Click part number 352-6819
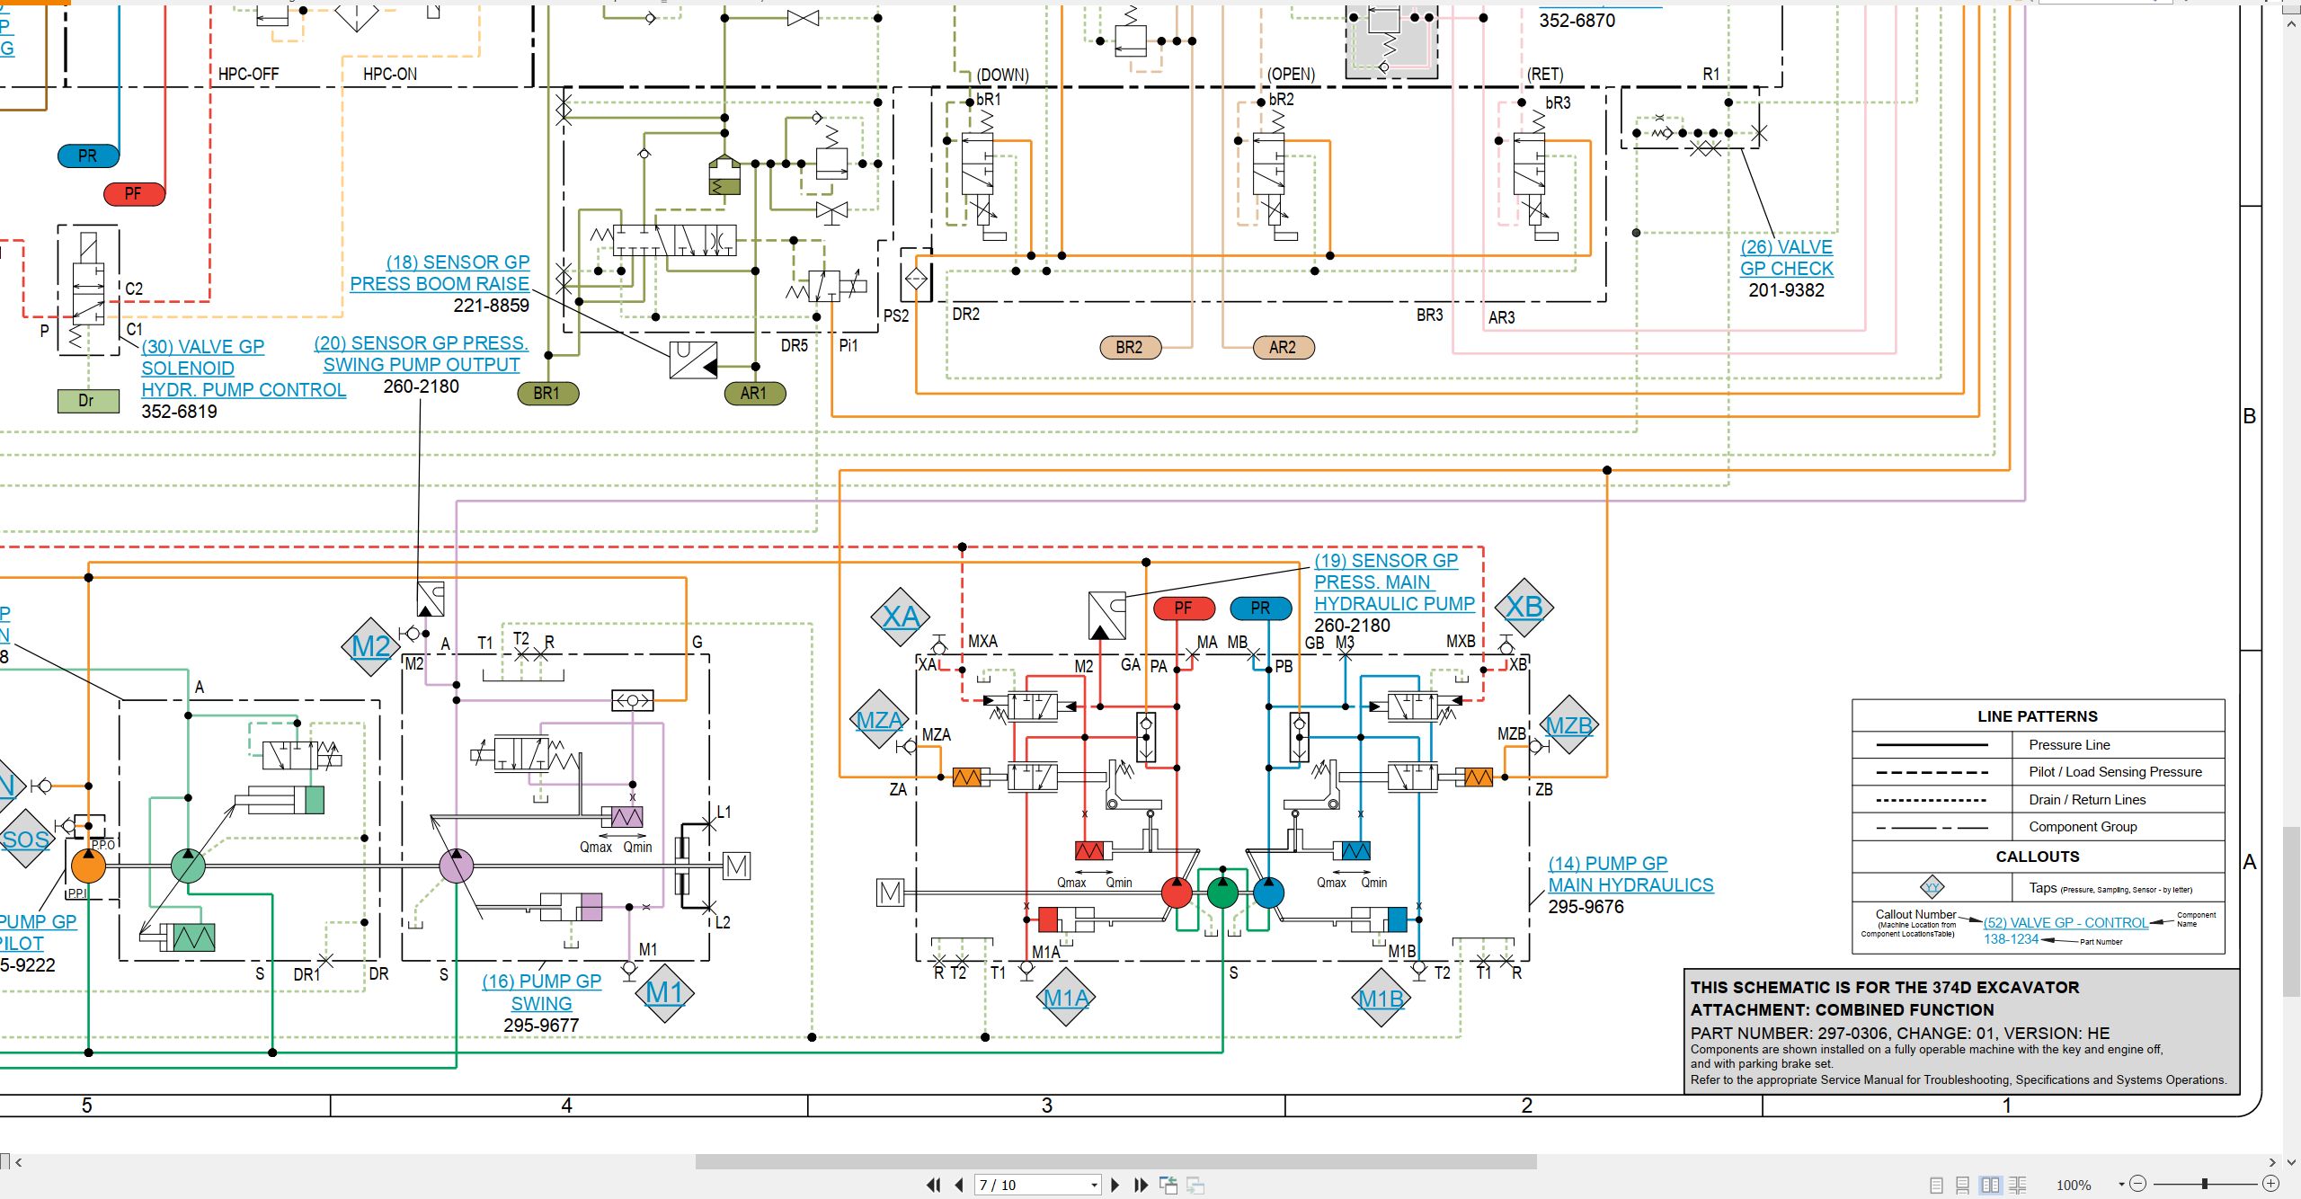This screenshot has height=1199, width=2301. point(179,412)
